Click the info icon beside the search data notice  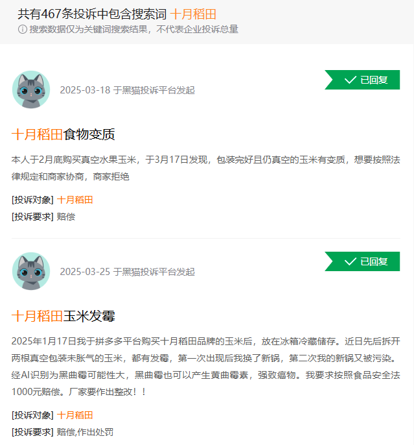point(23,29)
